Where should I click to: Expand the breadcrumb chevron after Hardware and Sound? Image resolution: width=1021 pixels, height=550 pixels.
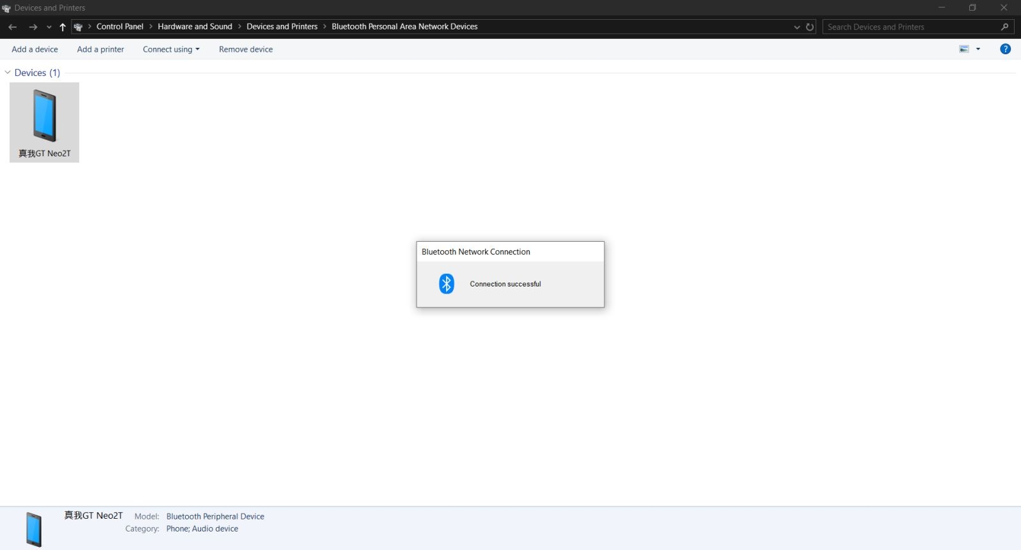pyautogui.click(x=239, y=27)
